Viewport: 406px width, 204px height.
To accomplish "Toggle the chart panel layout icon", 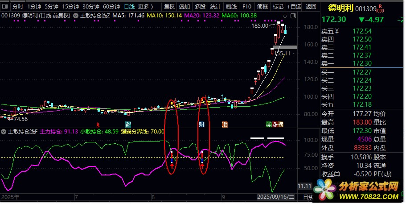I will (x=293, y=16).
